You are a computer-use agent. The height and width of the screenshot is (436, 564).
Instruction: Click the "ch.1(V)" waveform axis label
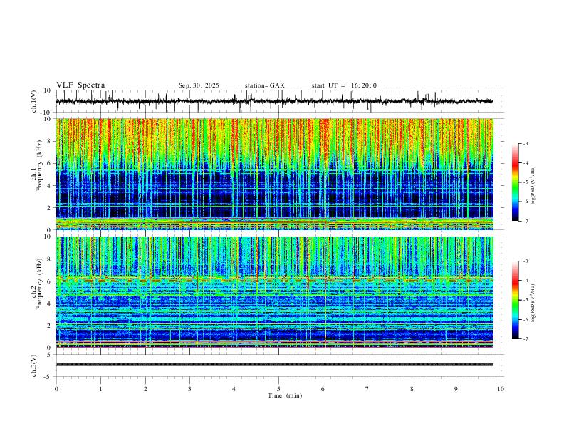tap(34, 101)
